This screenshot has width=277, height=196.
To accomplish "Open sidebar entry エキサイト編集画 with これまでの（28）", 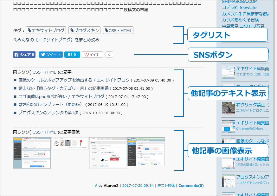I will (253, 69).
